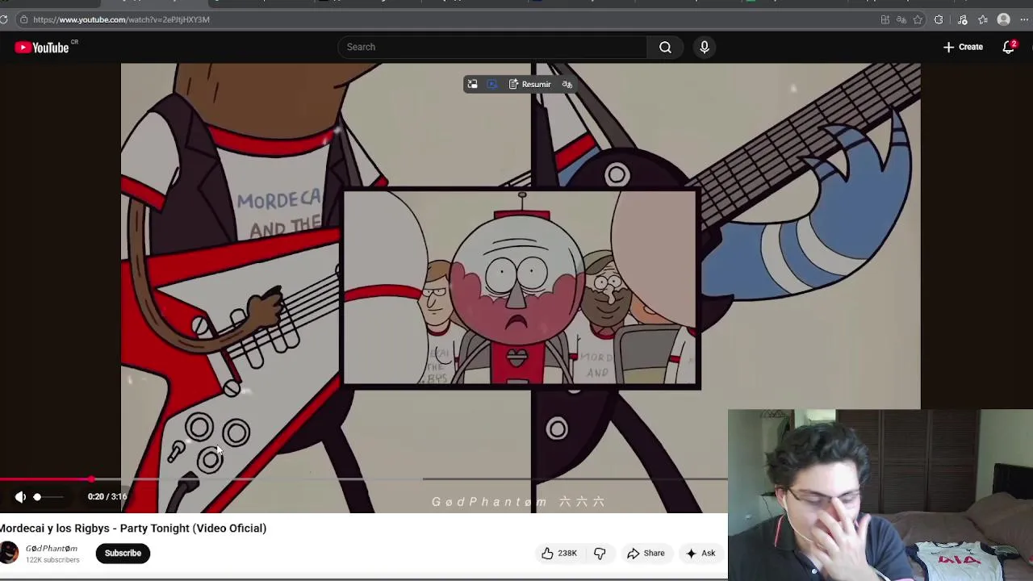The image size is (1033, 581).
Task: Click in the YouTube search field
Action: 492,47
